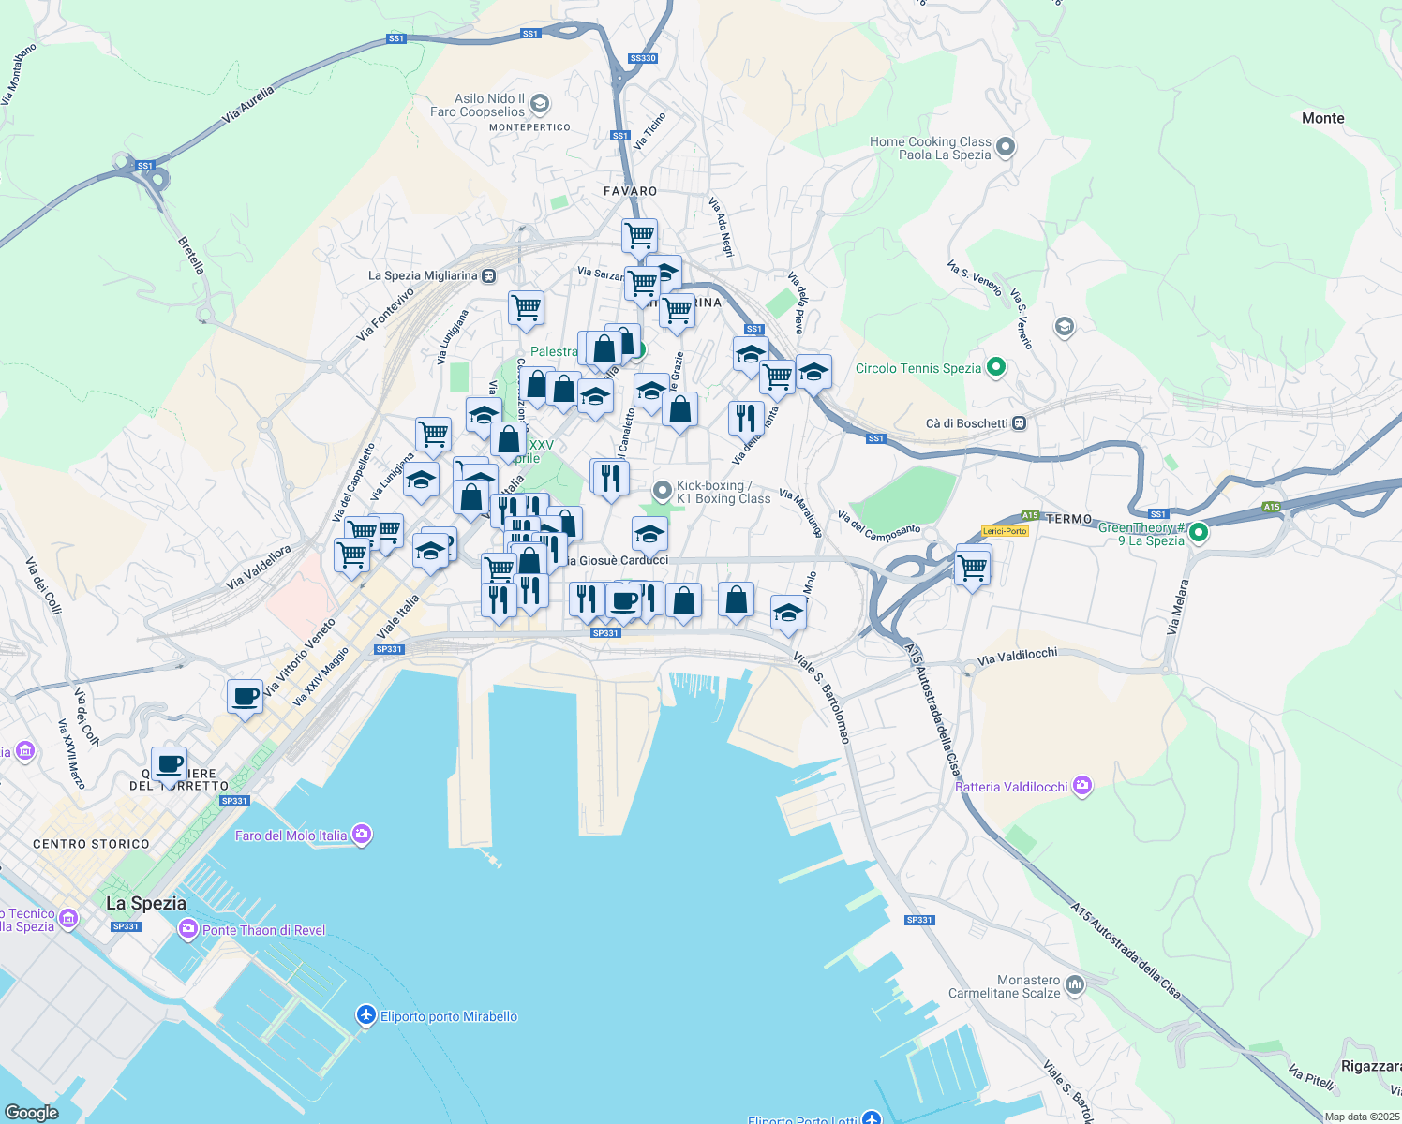
Task: Select the Kick-boxing K1 Boxing Class pin
Action: click(x=663, y=491)
